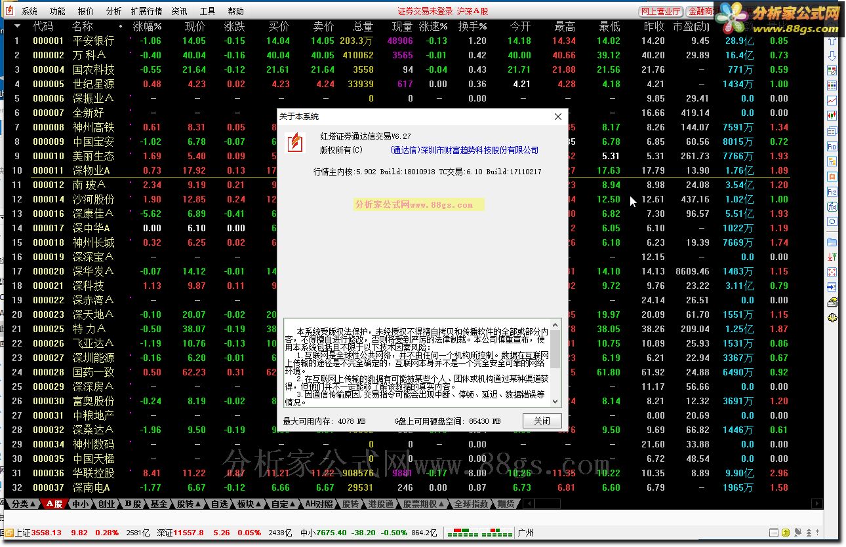The image size is (846, 547).
Task: Open the 系统 menu
Action: click(x=30, y=11)
